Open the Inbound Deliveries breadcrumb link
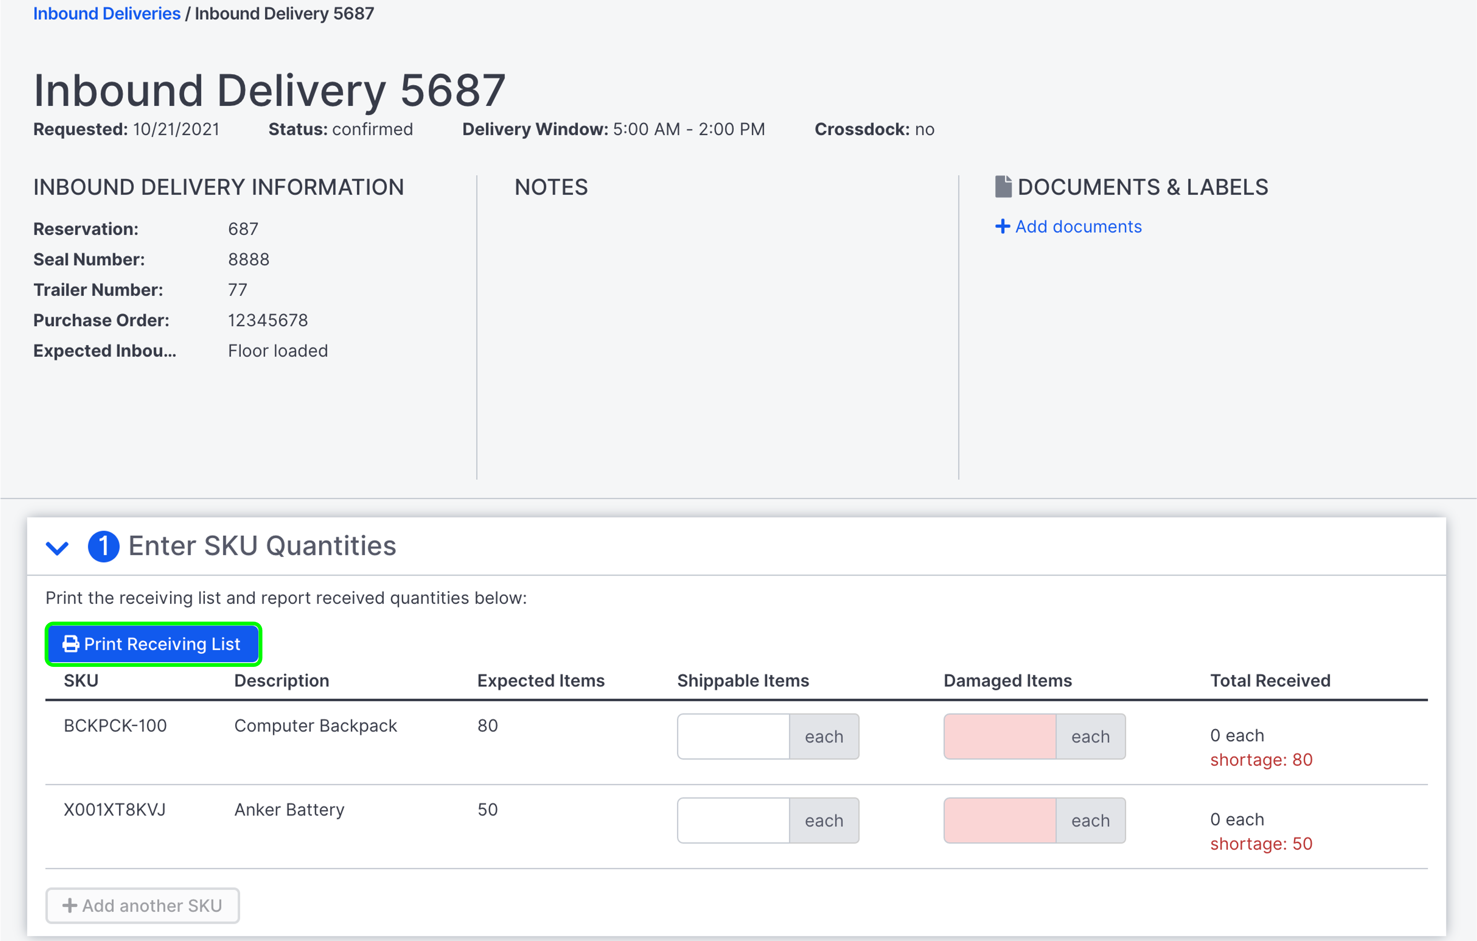The width and height of the screenshot is (1477, 941). click(106, 13)
